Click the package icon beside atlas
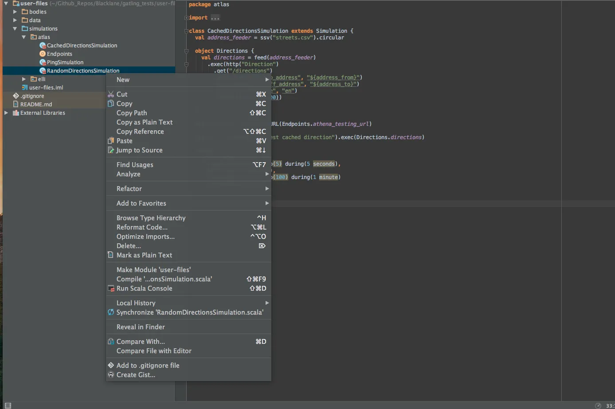 tap(34, 37)
